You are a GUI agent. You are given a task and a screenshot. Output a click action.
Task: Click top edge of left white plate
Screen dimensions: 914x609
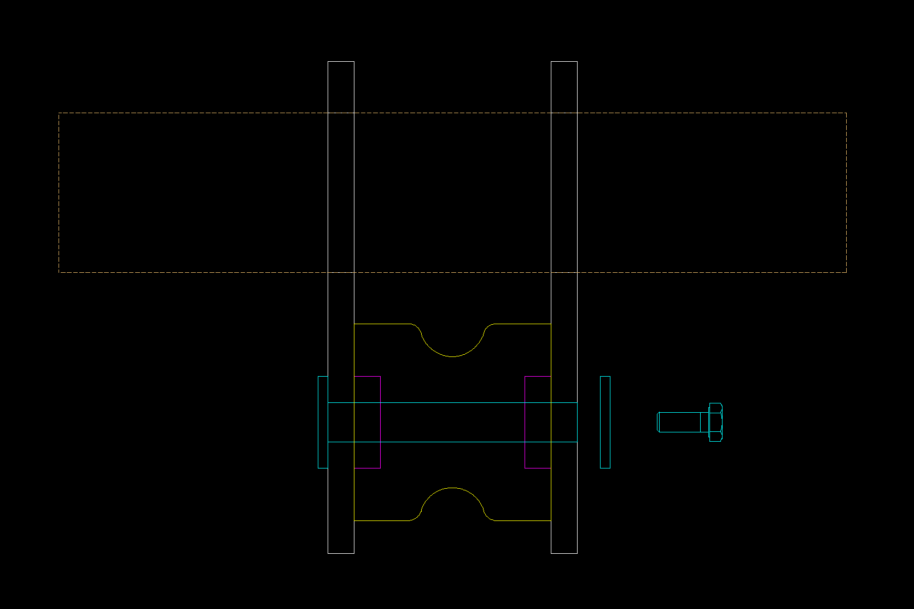(x=341, y=62)
